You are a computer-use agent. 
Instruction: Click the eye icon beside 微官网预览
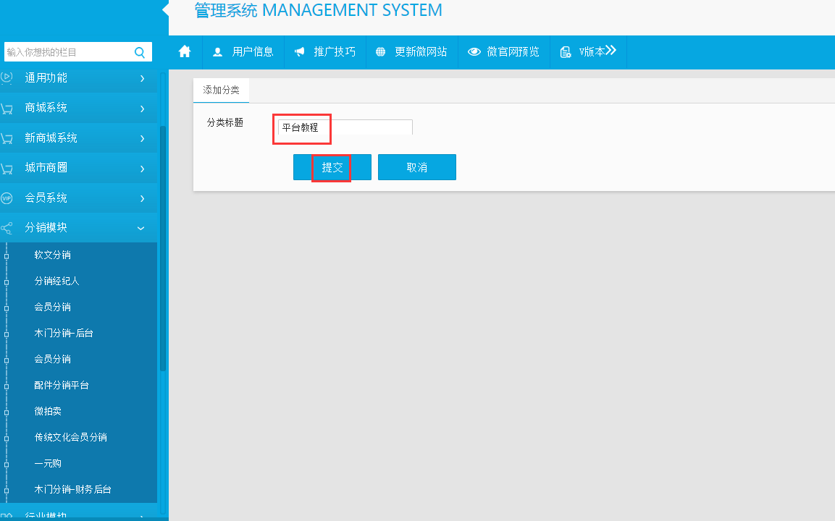tap(474, 51)
